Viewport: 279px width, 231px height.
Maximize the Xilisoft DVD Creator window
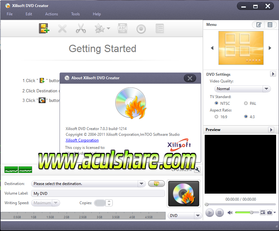pos(256,7)
